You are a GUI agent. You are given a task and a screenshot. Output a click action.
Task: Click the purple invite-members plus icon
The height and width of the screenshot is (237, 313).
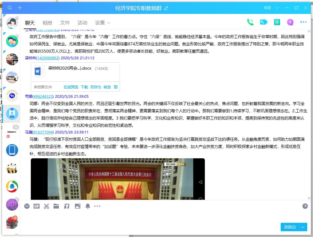[290, 22]
